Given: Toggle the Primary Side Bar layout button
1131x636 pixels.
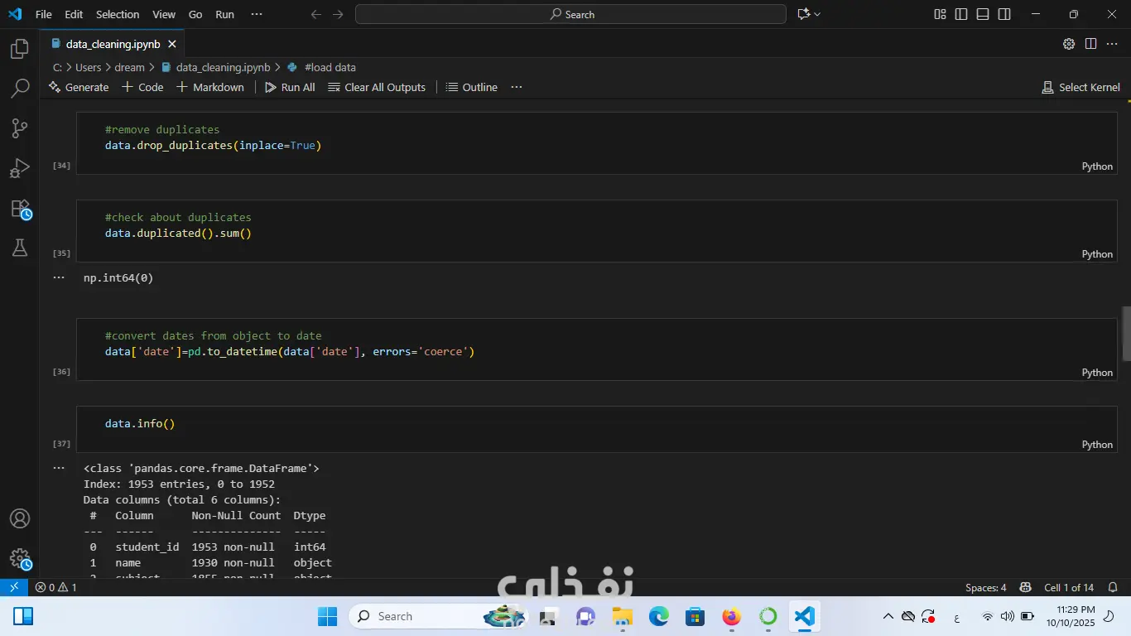Looking at the screenshot, I should pos(961,14).
